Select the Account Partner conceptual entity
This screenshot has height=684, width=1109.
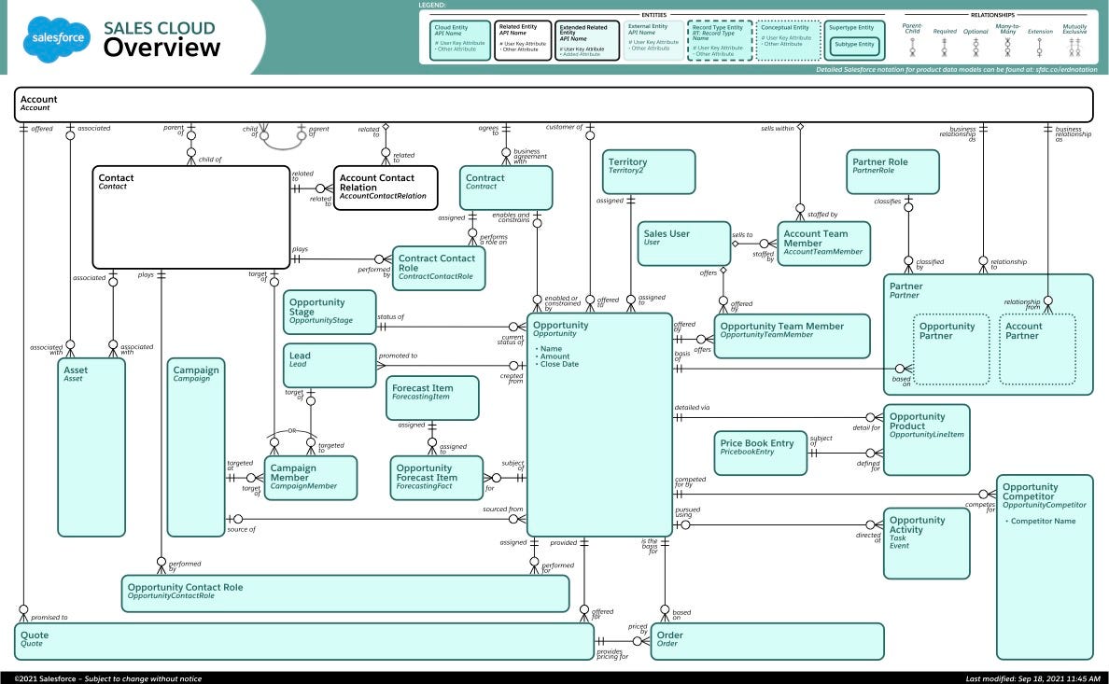1037,349
